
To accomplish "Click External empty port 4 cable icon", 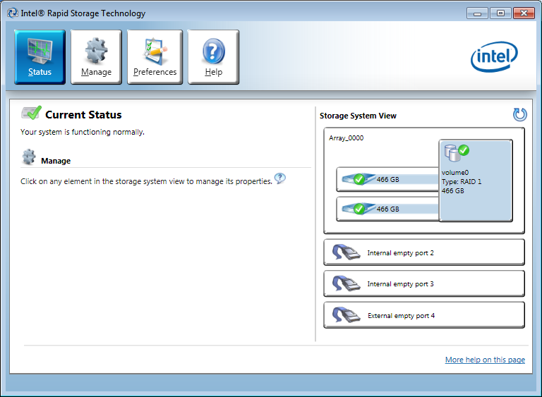I will (346, 314).
